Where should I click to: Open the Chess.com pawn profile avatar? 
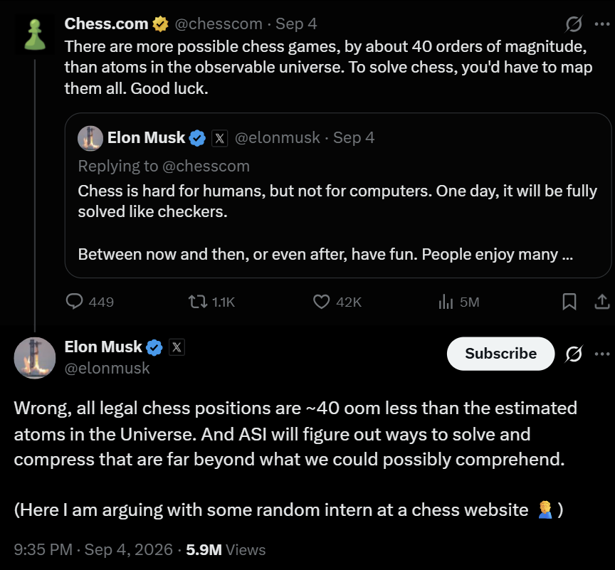coord(35,34)
